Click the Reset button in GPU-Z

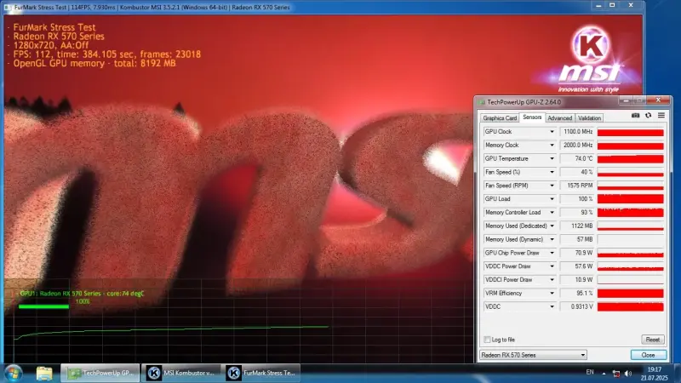point(652,340)
